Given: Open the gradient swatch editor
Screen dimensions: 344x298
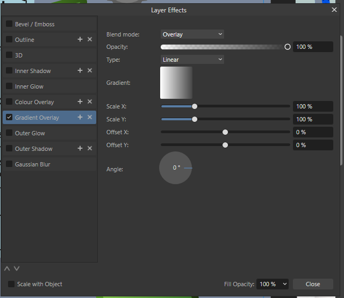Looking at the screenshot, I should [176, 83].
